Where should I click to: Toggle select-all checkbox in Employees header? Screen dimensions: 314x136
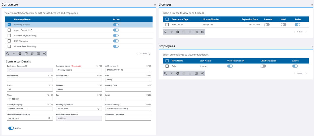click(167, 61)
